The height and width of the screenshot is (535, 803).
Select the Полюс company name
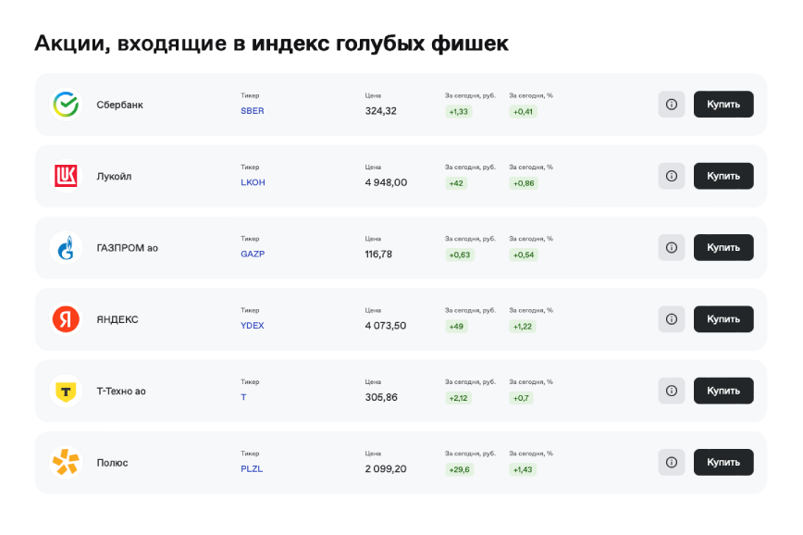click(x=112, y=463)
